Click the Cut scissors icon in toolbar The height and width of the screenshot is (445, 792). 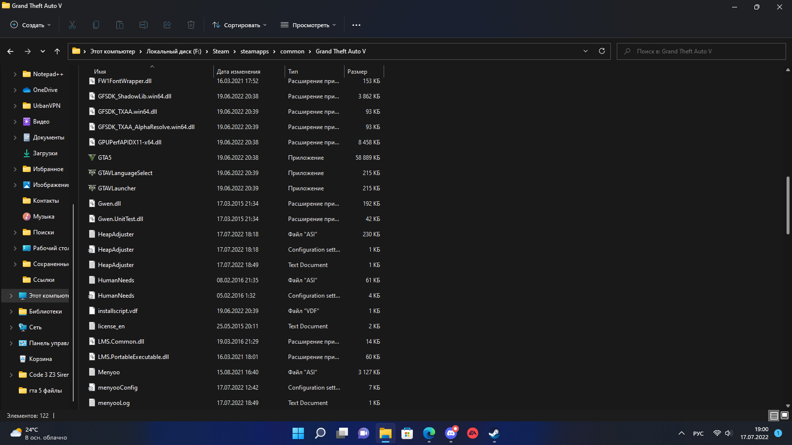coord(72,25)
